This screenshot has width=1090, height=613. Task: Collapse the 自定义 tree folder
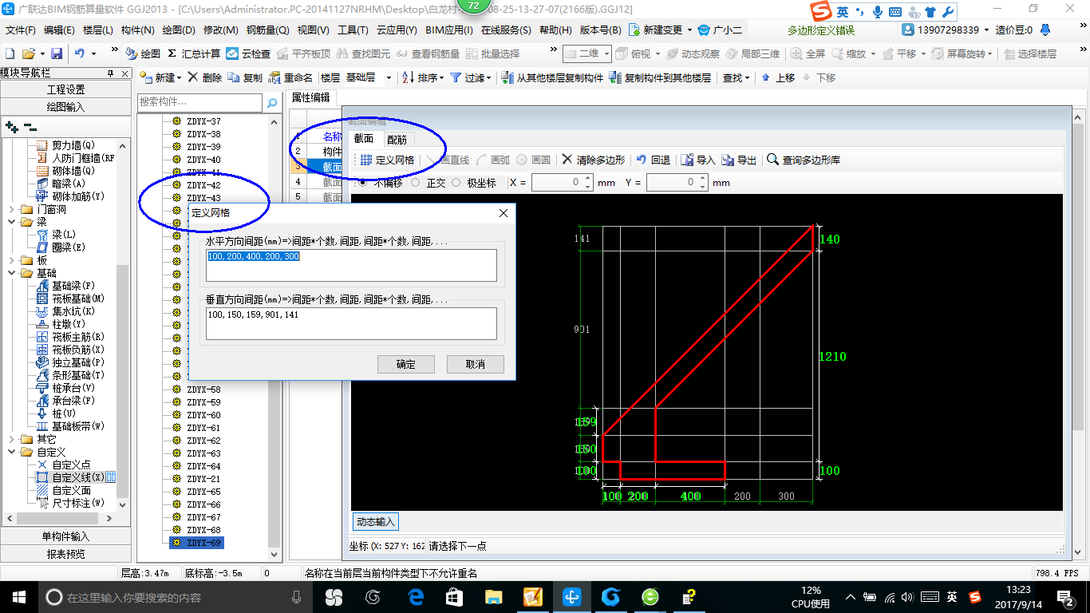12,452
